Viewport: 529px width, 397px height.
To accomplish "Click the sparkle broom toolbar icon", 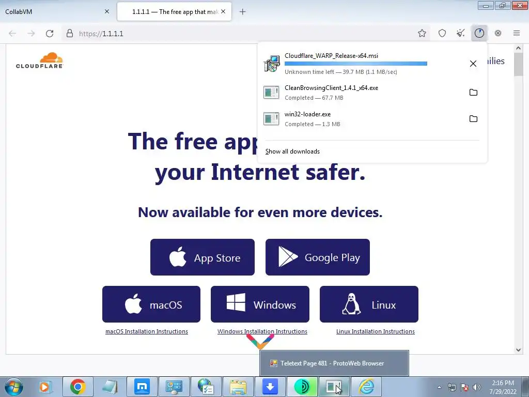I will (460, 33).
